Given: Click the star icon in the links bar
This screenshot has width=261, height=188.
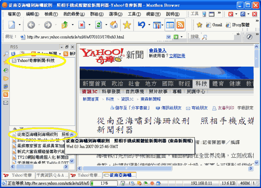Looking at the screenshot, I should (199, 25).
